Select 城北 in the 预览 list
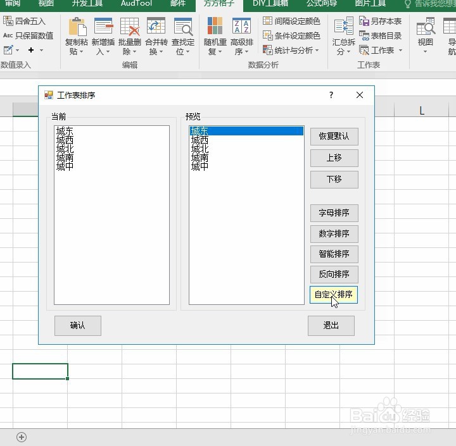This screenshot has width=456, height=446. [x=199, y=149]
